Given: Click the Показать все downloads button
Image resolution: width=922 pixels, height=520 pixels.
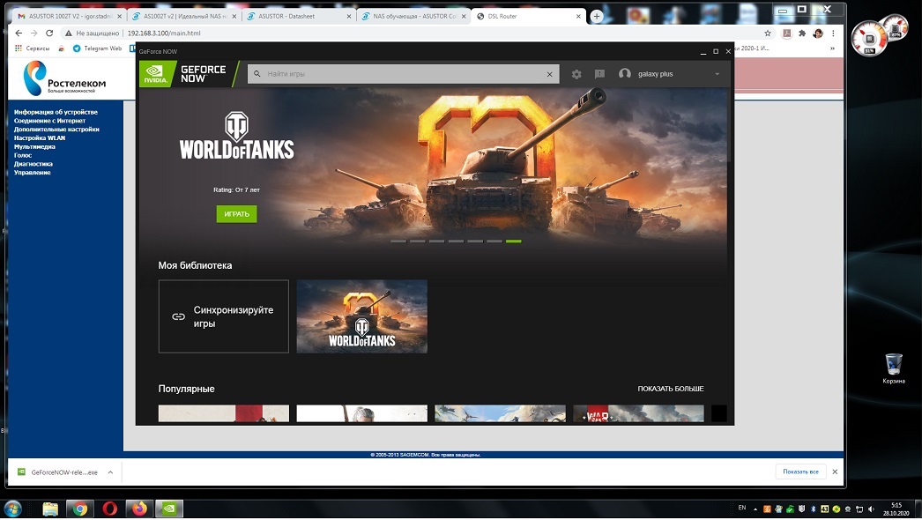Looking at the screenshot, I should click(x=800, y=472).
